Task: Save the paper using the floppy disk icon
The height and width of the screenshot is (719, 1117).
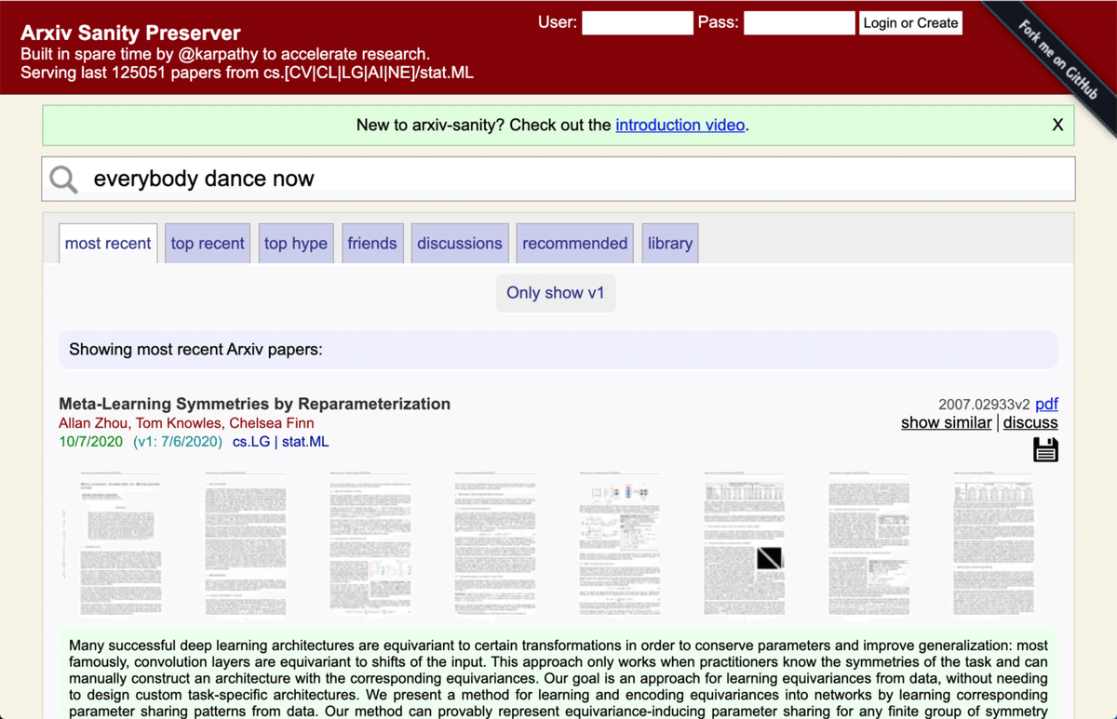Action: coord(1045,449)
